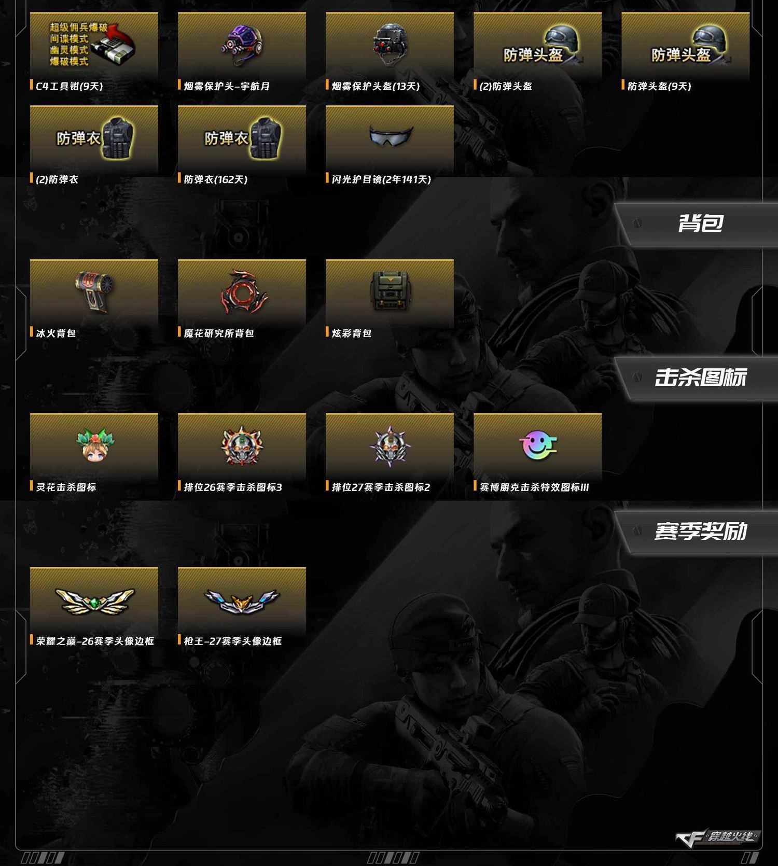Switch to the 击杀图标 section tab
Viewport: 778px width, 866px height.
click(699, 378)
